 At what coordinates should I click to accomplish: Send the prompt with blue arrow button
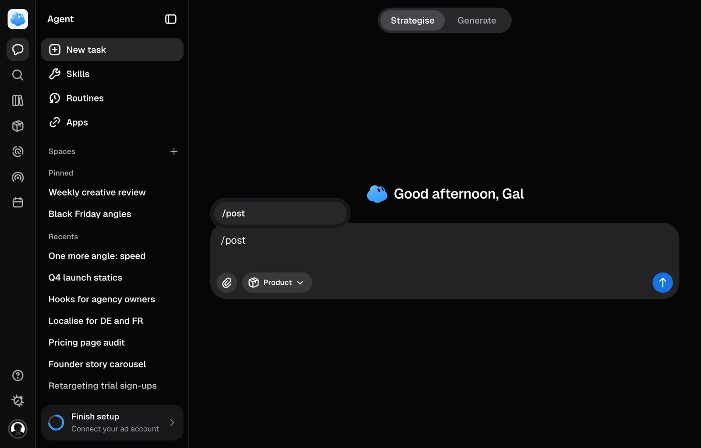[662, 283]
